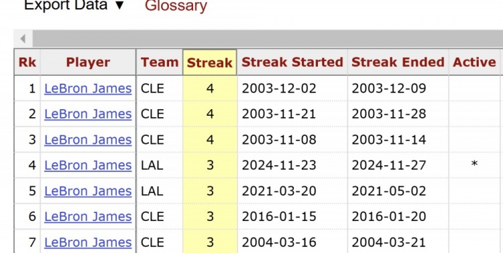Sort by the Team column header
The width and height of the screenshot is (503, 253).
pyautogui.click(x=160, y=62)
